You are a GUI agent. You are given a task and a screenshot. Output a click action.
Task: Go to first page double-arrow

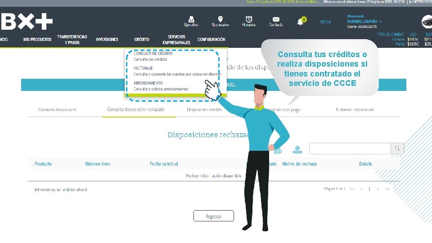352,189
